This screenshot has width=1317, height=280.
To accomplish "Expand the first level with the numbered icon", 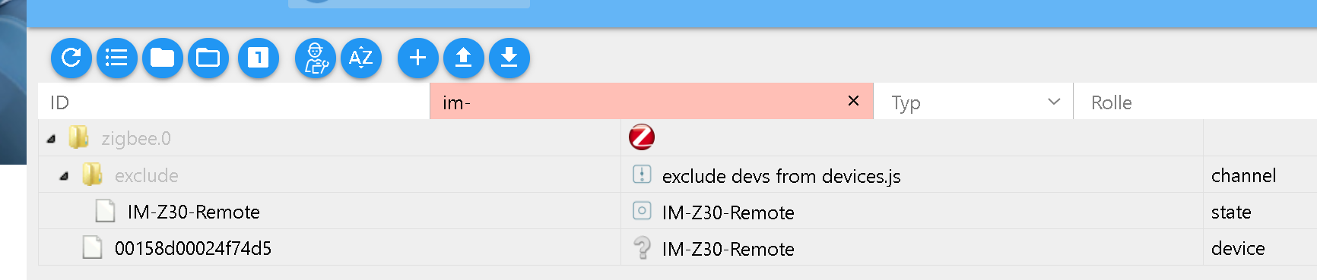I will pyautogui.click(x=259, y=58).
